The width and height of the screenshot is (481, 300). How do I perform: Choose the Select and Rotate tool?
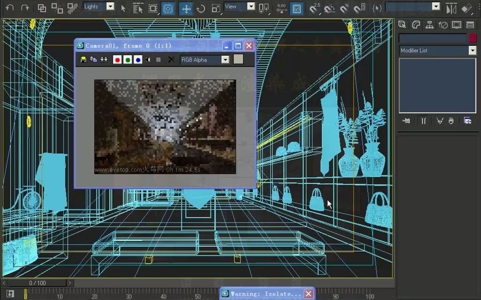(201, 7)
